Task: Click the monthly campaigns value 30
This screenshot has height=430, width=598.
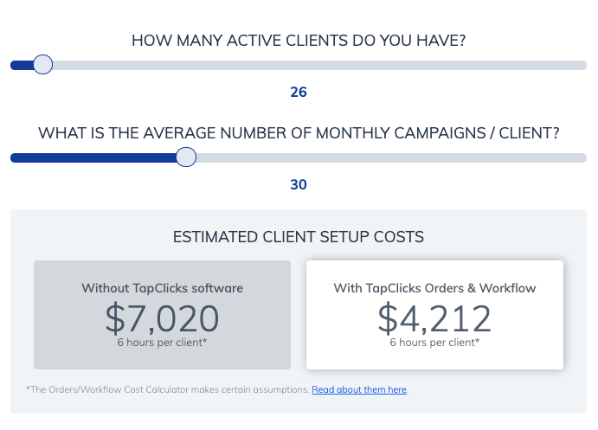Action: point(299,184)
